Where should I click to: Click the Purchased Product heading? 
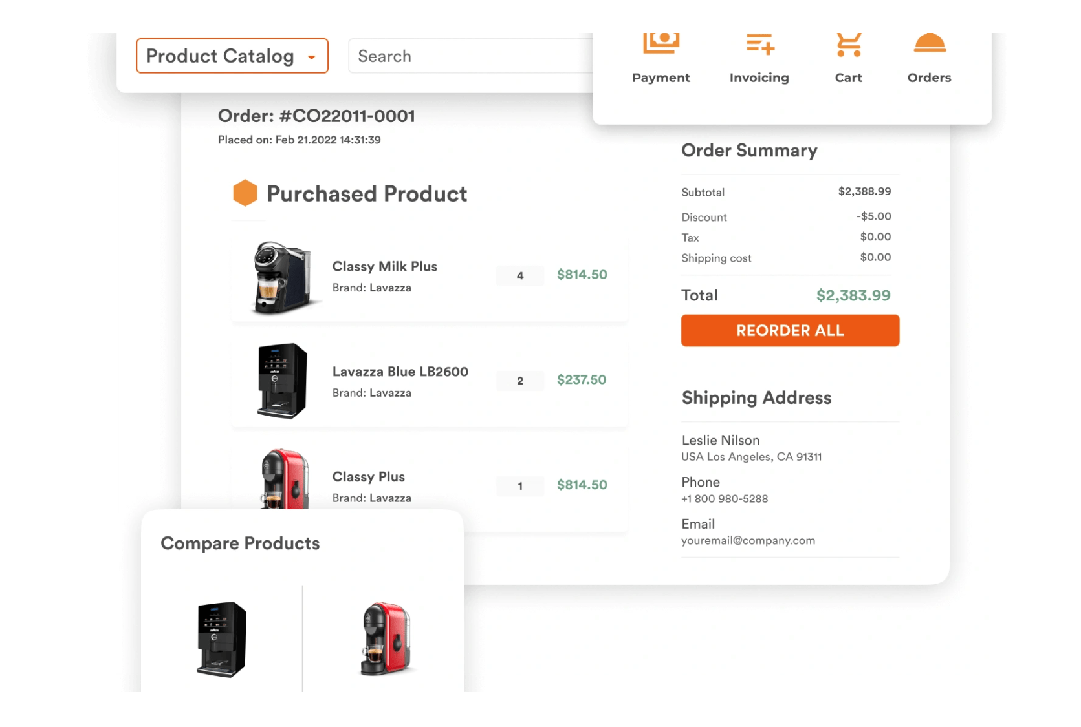[367, 194]
